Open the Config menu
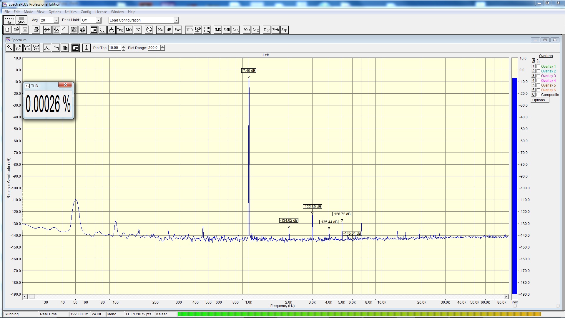565x318 pixels. [86, 12]
